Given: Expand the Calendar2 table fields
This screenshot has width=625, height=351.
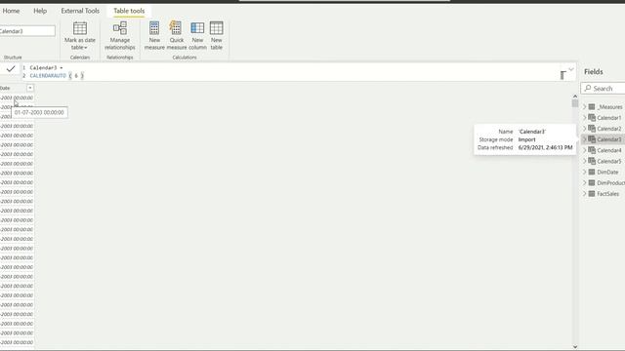Looking at the screenshot, I should pos(584,128).
